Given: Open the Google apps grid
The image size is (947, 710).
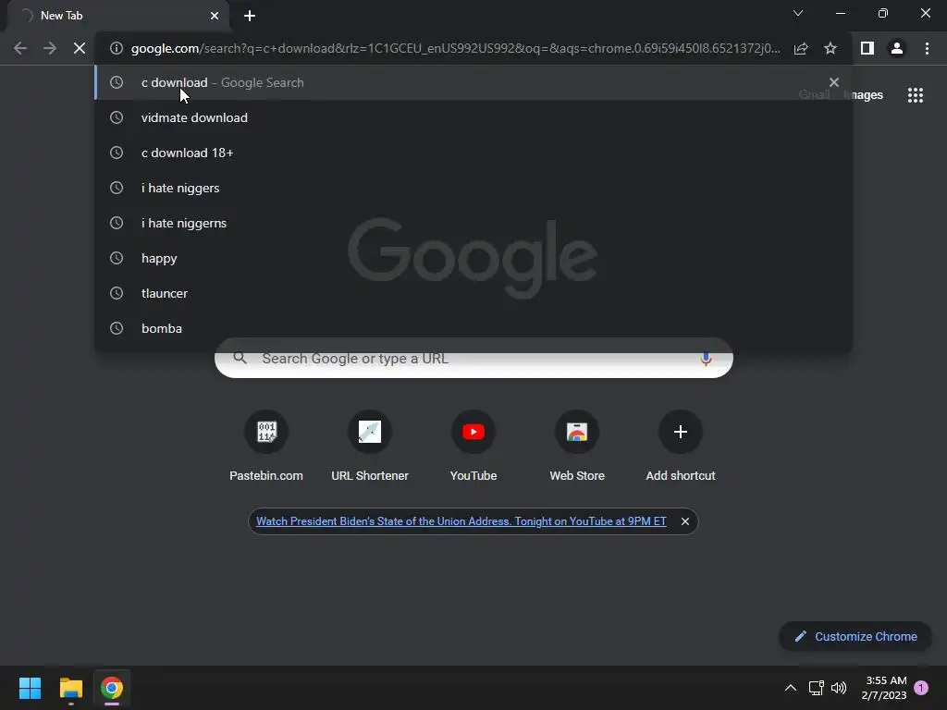Looking at the screenshot, I should (x=915, y=95).
